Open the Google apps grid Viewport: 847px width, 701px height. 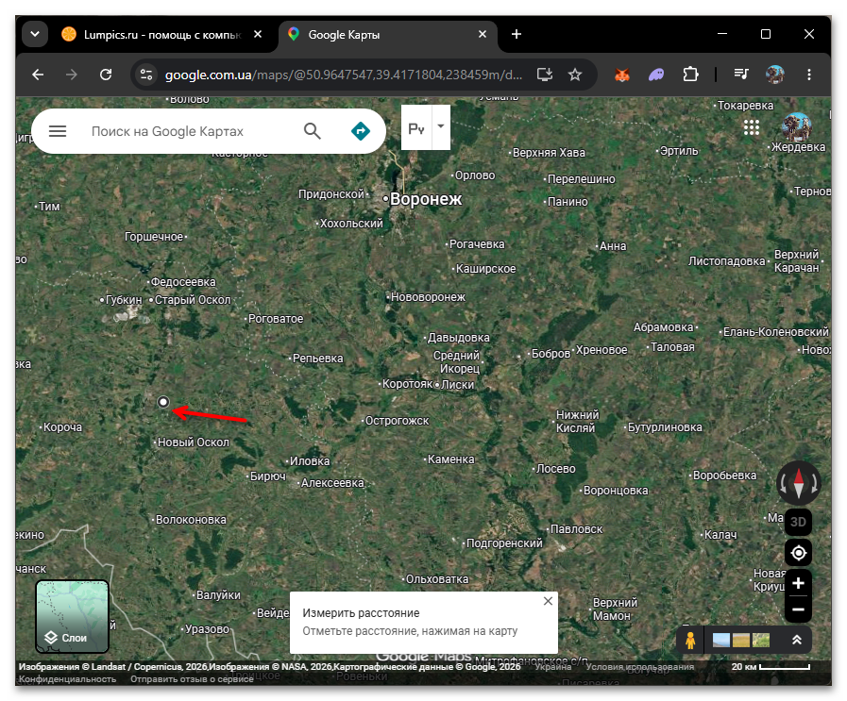[752, 127]
